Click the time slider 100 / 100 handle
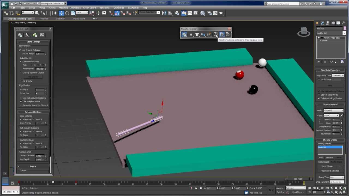 (x=298, y=179)
